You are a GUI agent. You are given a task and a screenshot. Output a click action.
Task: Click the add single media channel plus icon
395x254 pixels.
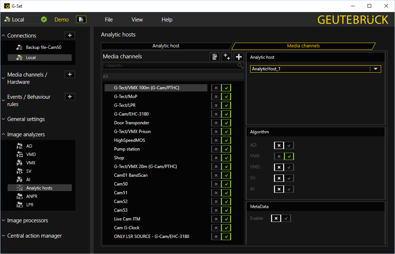point(238,57)
